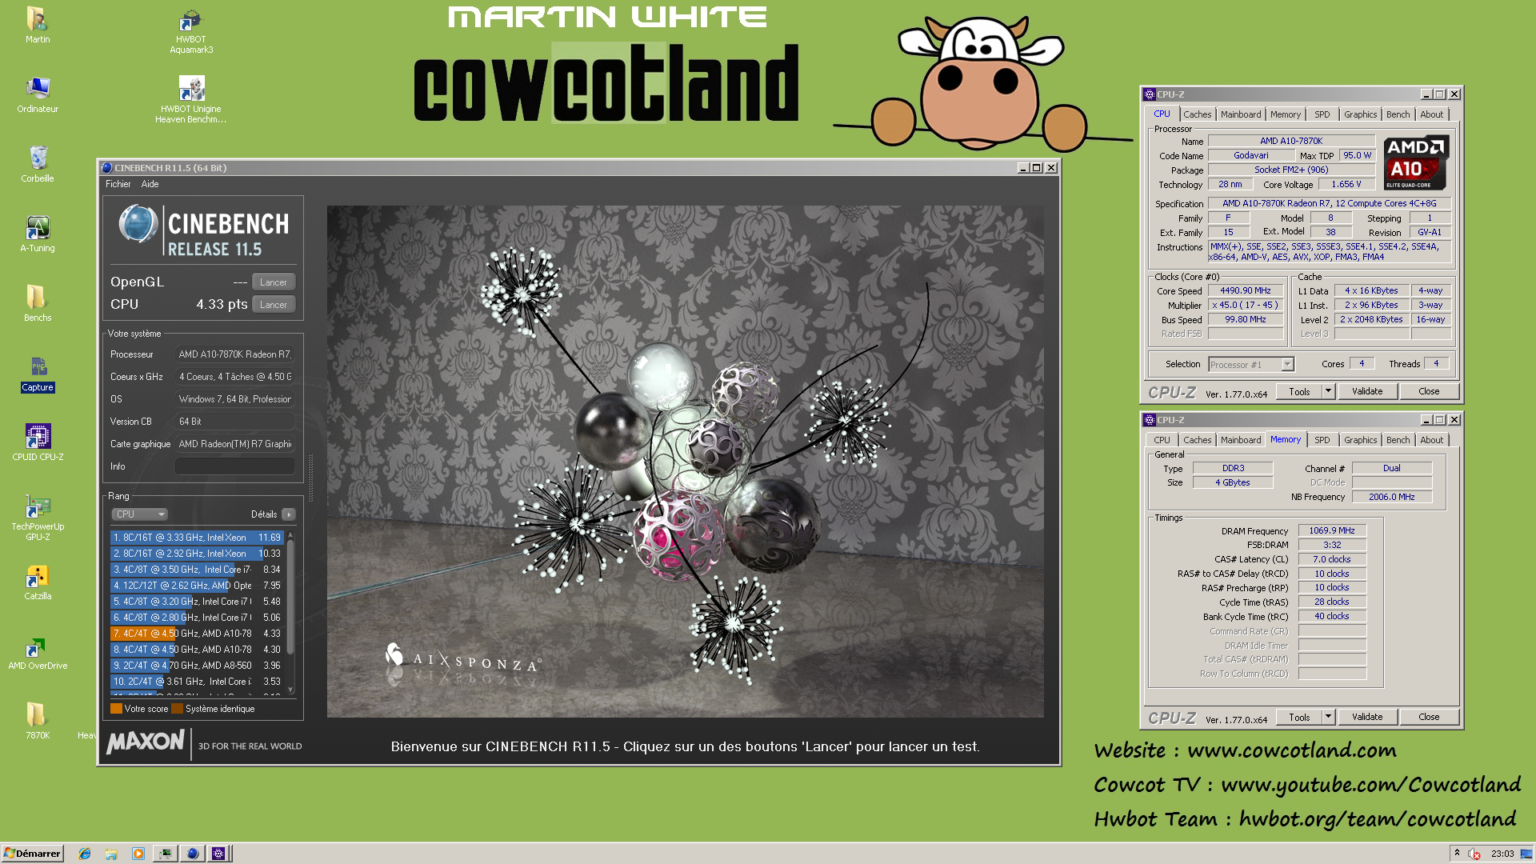The width and height of the screenshot is (1536, 864).
Task: Switch to the system monitor taskbar item
Action: click(166, 854)
